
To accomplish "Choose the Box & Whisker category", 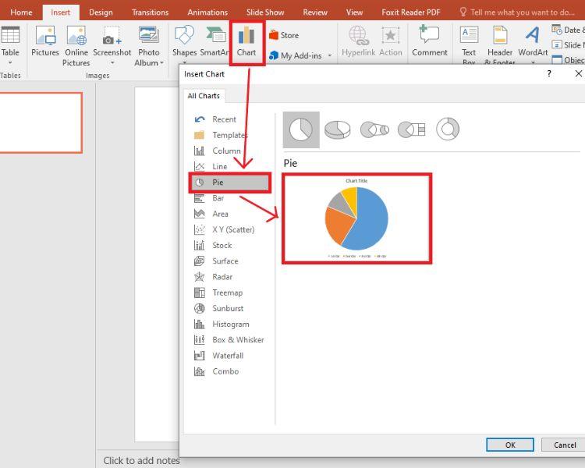I will [x=230, y=339].
